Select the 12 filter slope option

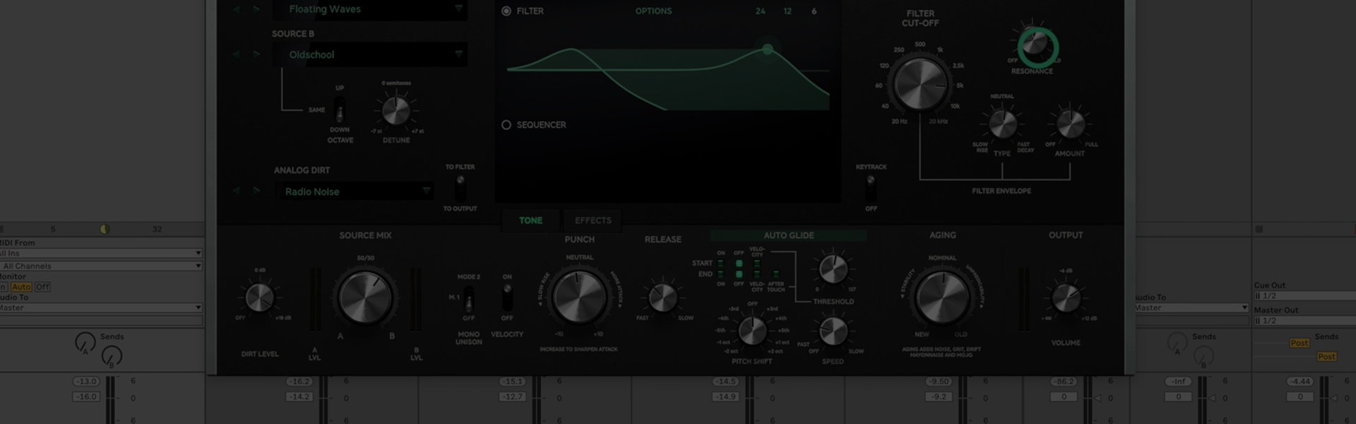[x=787, y=11]
